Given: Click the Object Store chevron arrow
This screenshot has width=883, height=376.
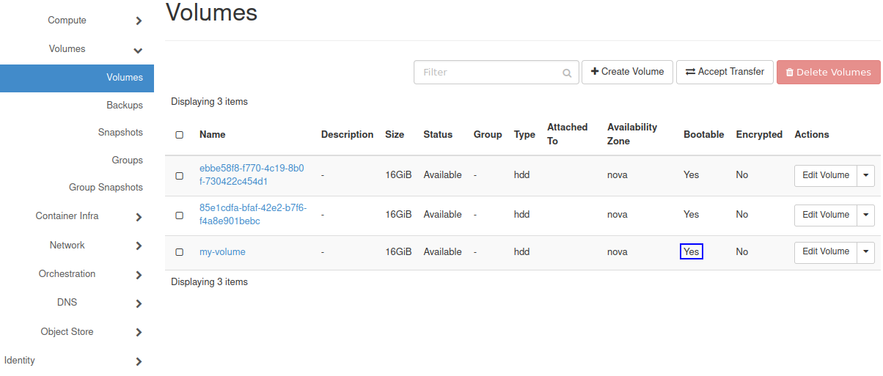Looking at the screenshot, I should pos(139,333).
